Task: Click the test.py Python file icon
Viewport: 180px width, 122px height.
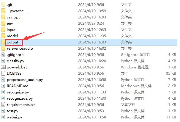Action: (3, 111)
